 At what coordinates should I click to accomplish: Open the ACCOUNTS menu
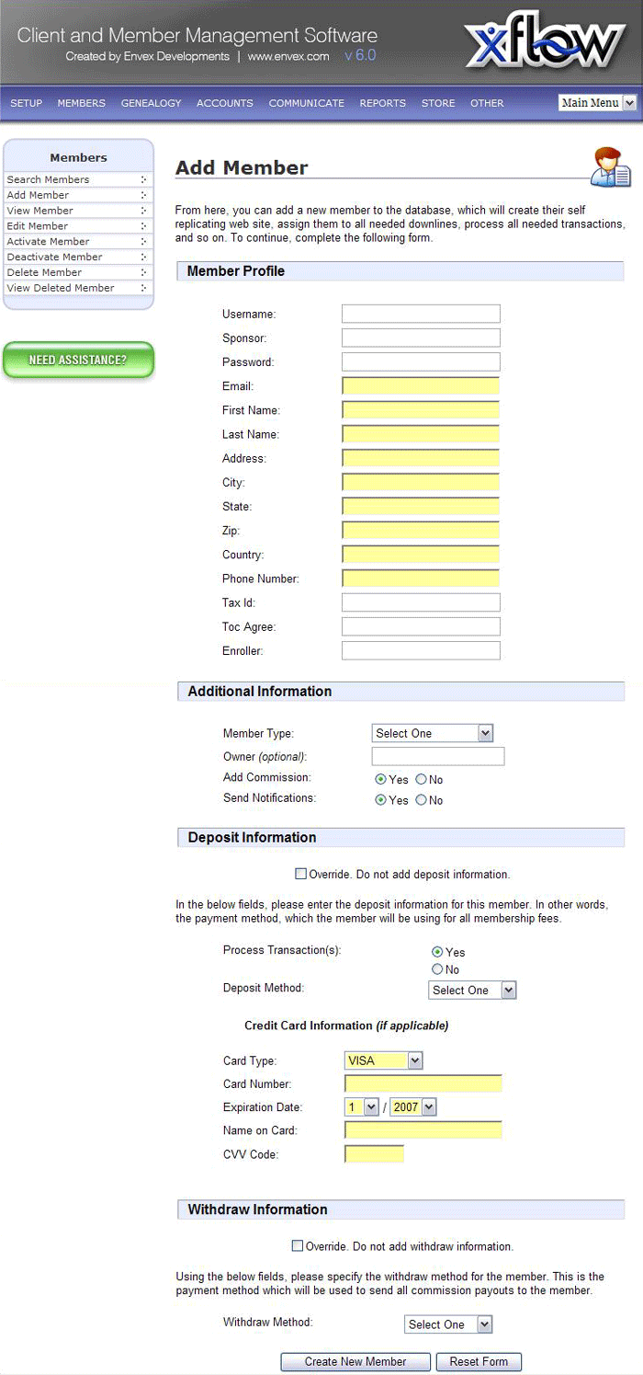225,103
